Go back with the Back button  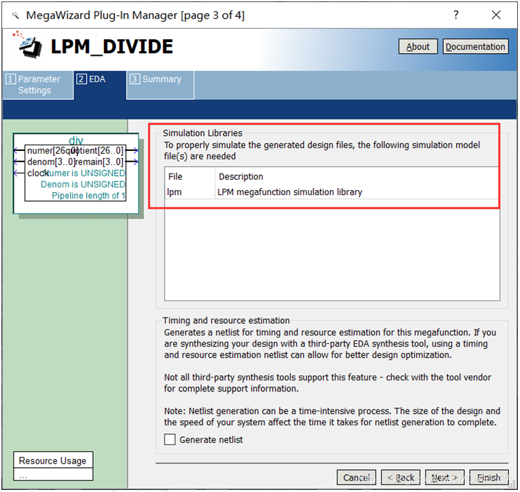click(400, 477)
